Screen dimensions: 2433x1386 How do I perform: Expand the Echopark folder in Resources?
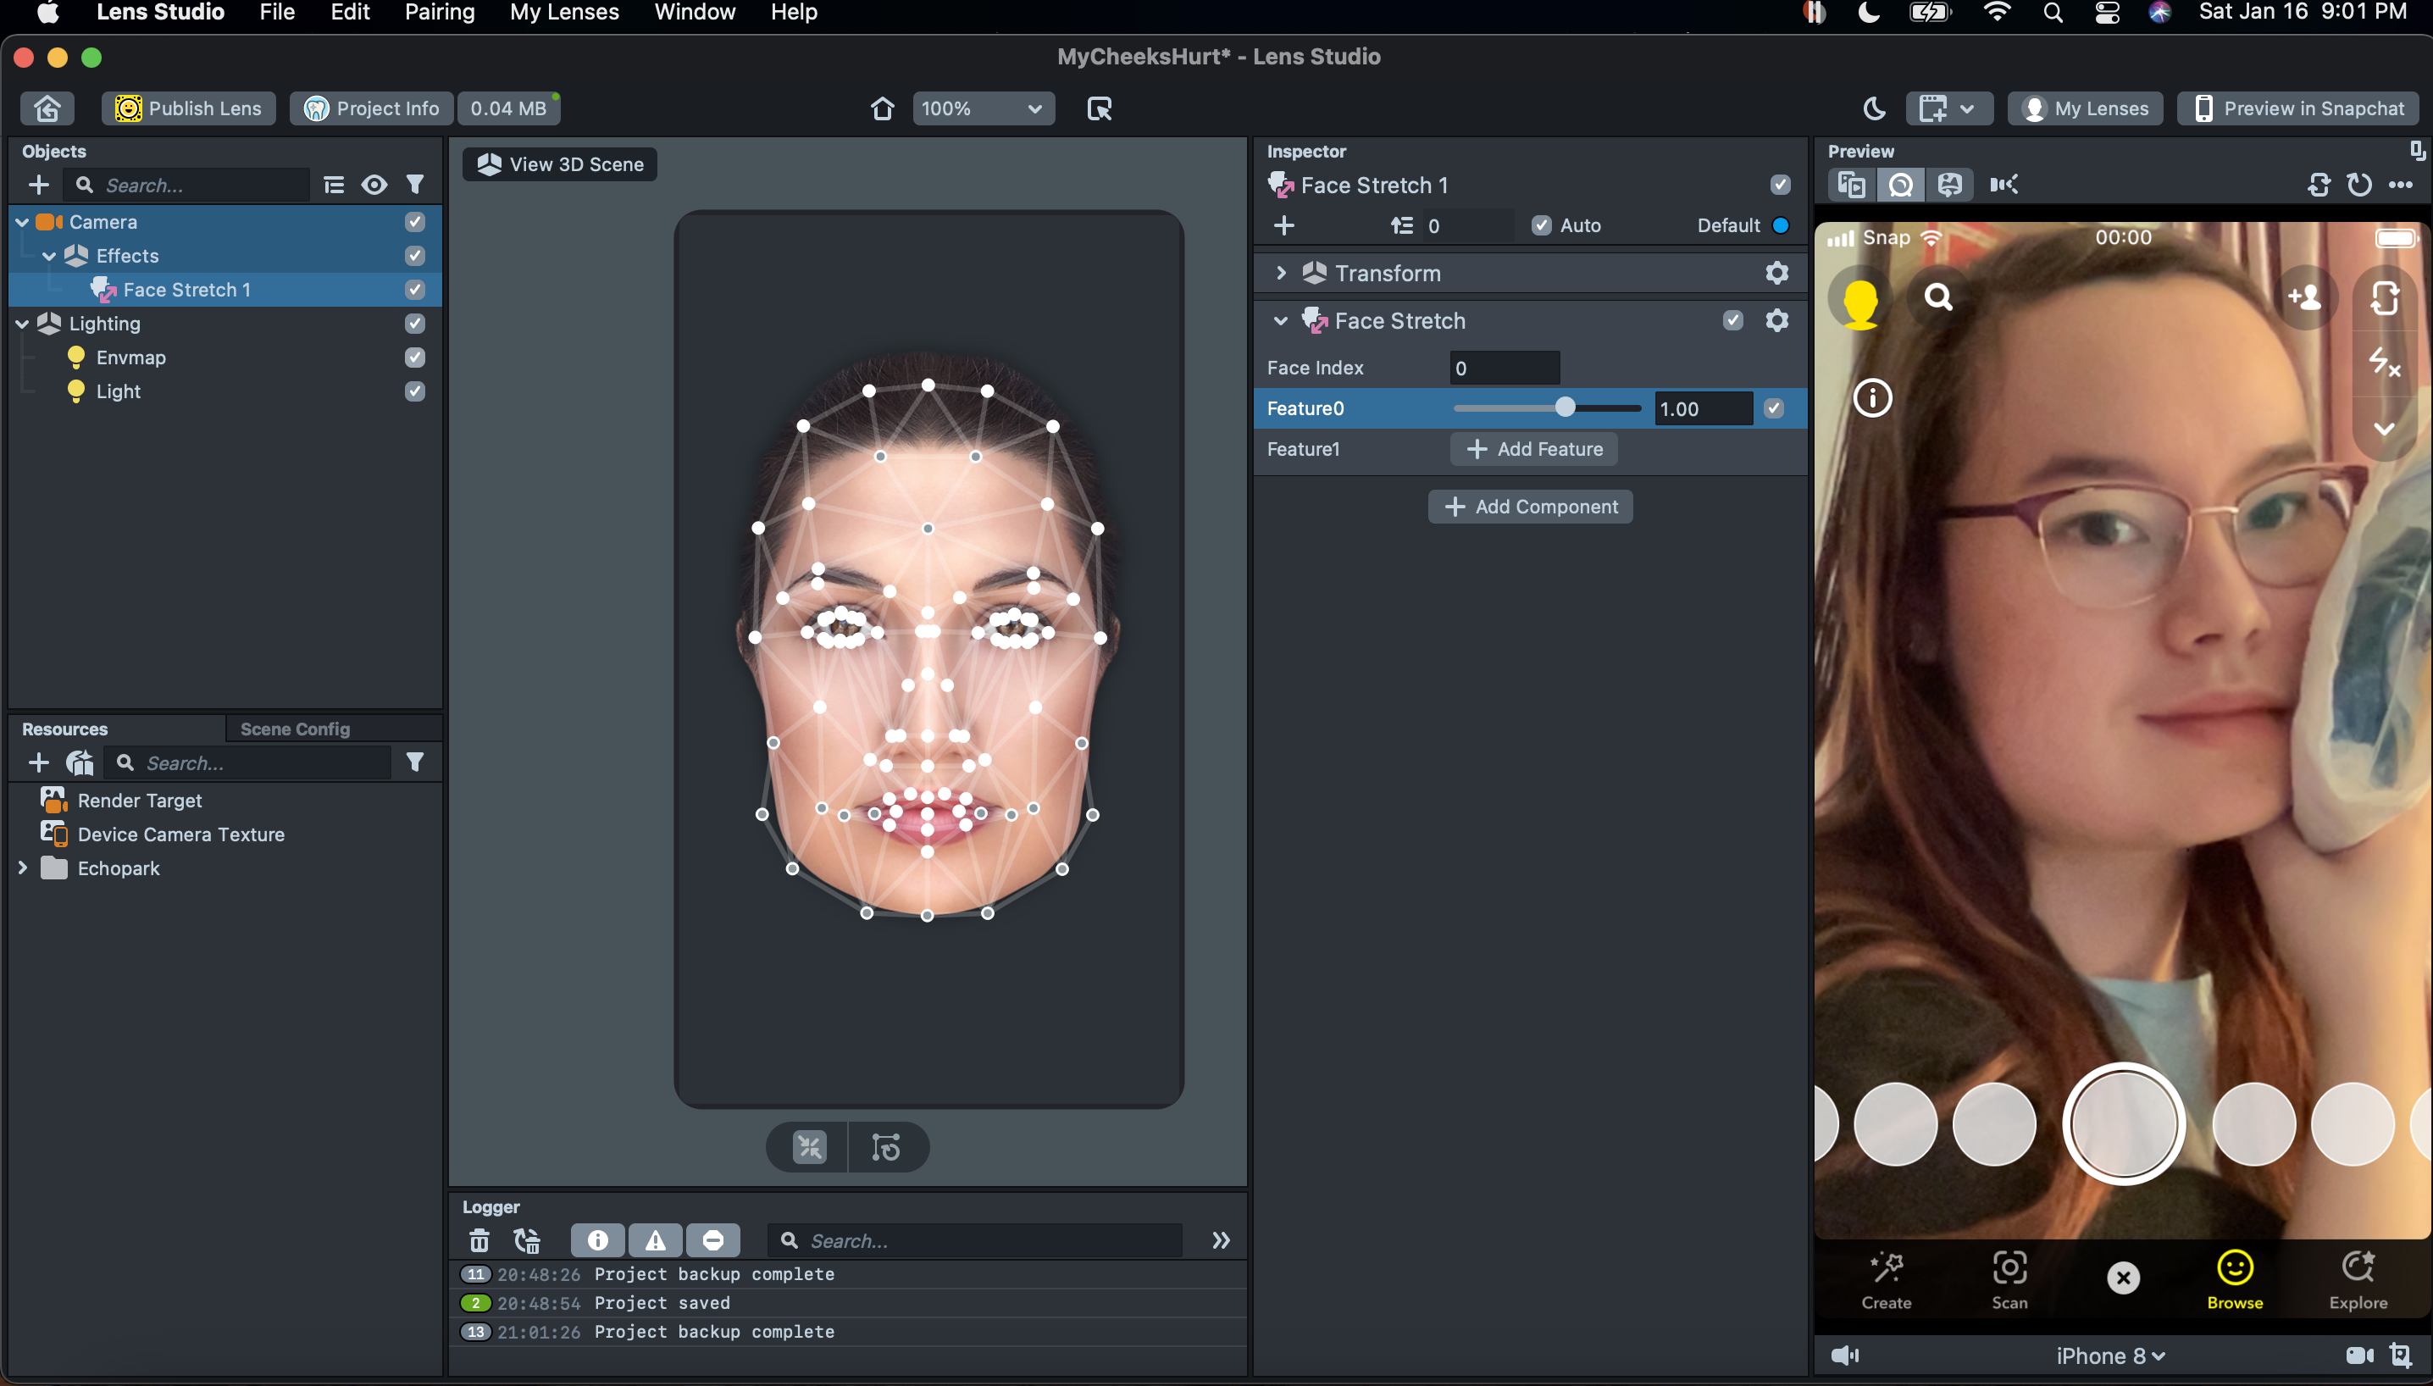(23, 868)
